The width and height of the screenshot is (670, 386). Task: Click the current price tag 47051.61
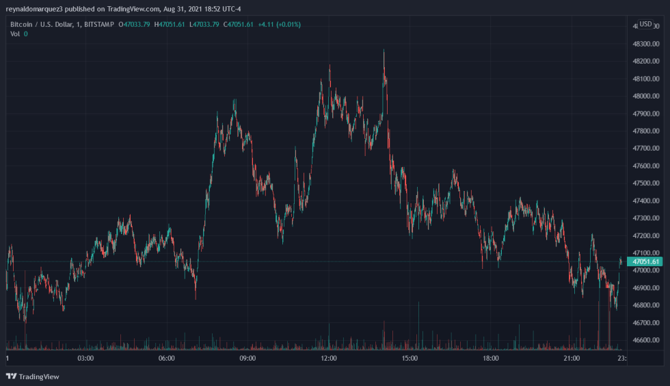[x=645, y=261]
